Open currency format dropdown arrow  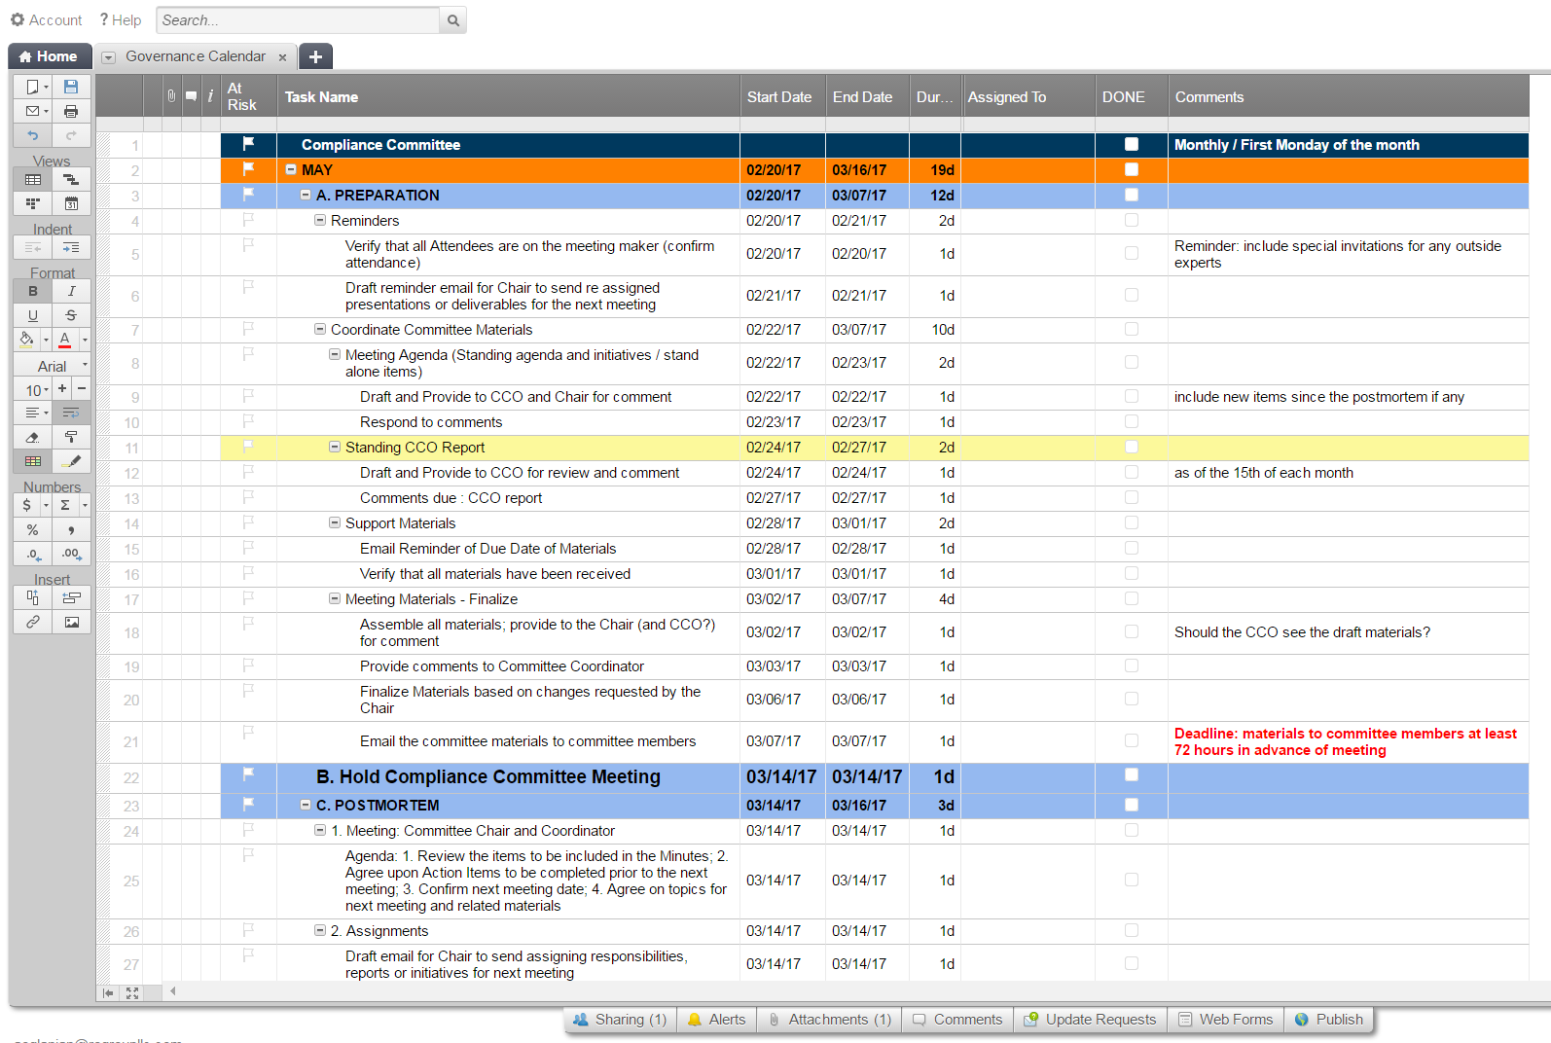coord(46,505)
